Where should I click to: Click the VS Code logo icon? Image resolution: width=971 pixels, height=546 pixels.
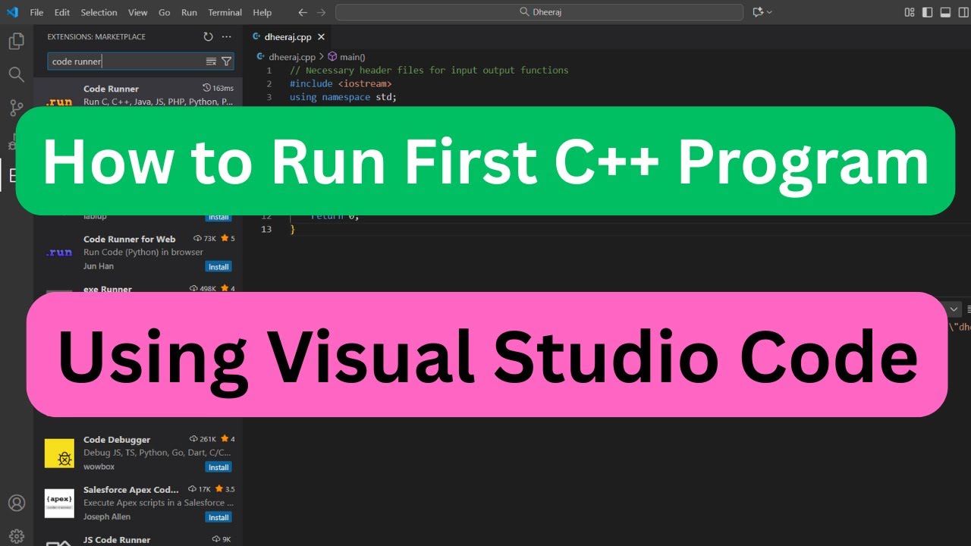click(x=12, y=12)
